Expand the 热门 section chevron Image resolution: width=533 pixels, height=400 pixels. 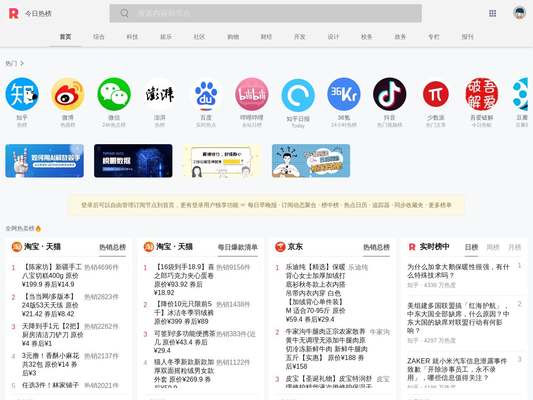(22, 63)
